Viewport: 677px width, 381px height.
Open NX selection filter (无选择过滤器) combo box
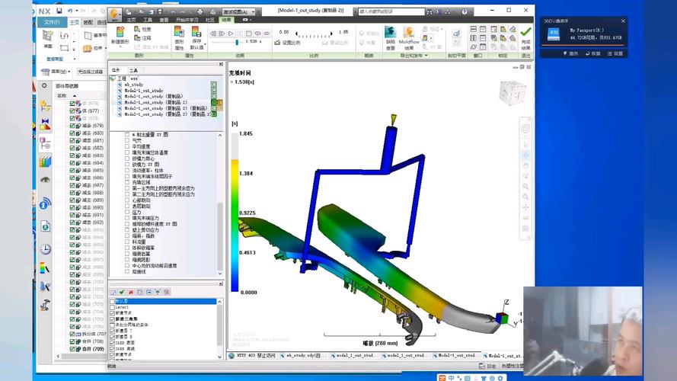tap(91, 72)
